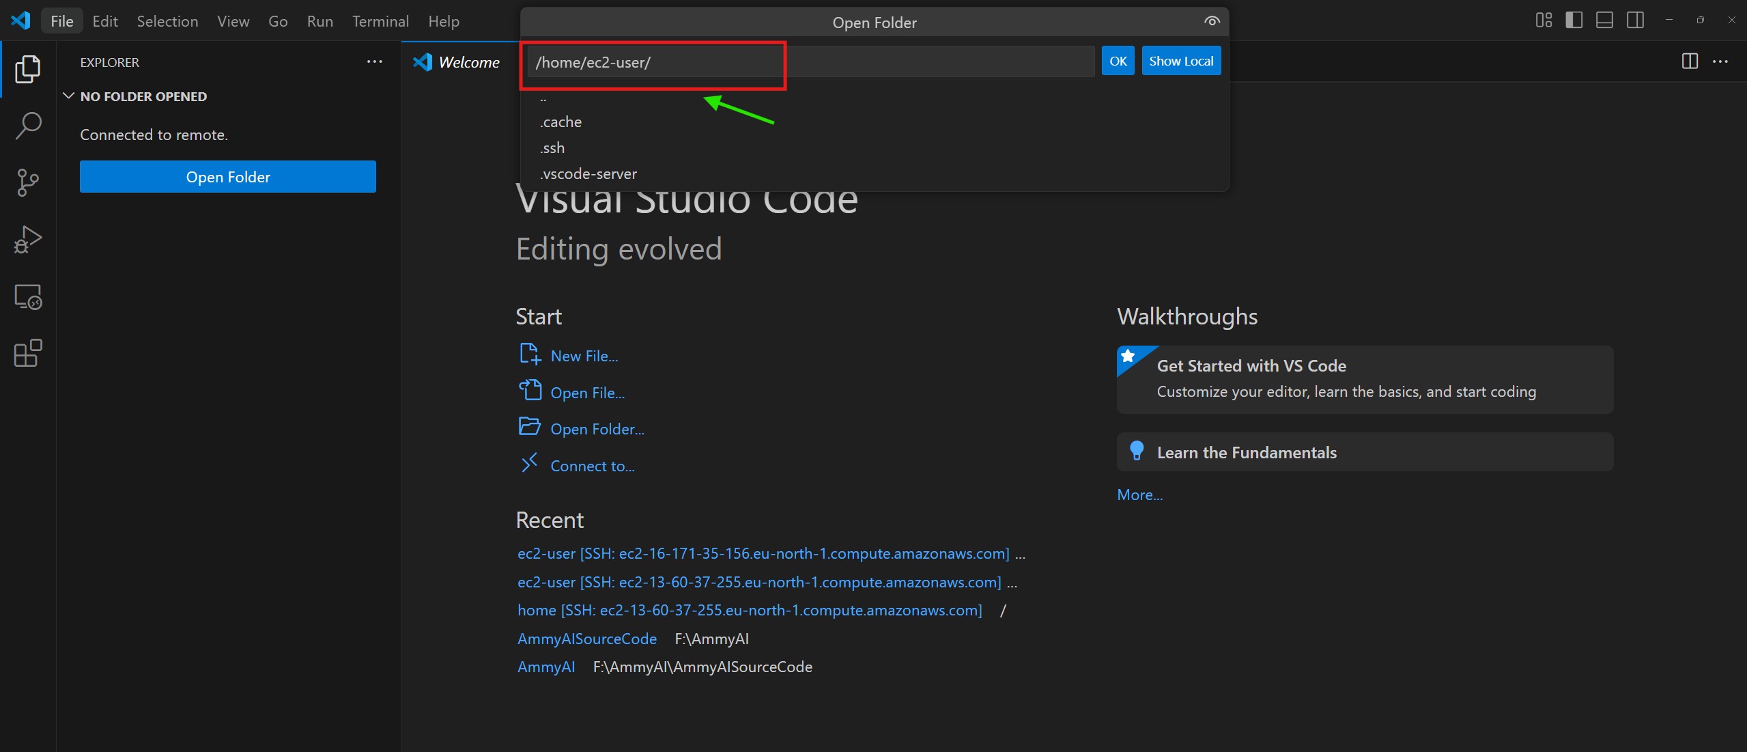Screen dimensions: 1747x752
Task: Collapse the NO FOLDER OPENED section
Action: [69, 96]
